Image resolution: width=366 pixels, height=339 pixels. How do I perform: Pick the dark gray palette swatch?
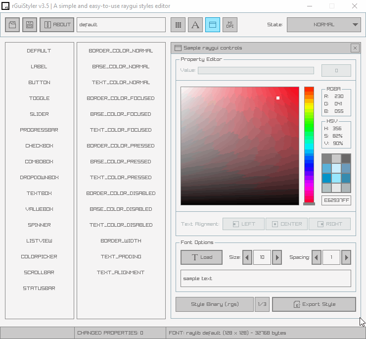point(346,158)
